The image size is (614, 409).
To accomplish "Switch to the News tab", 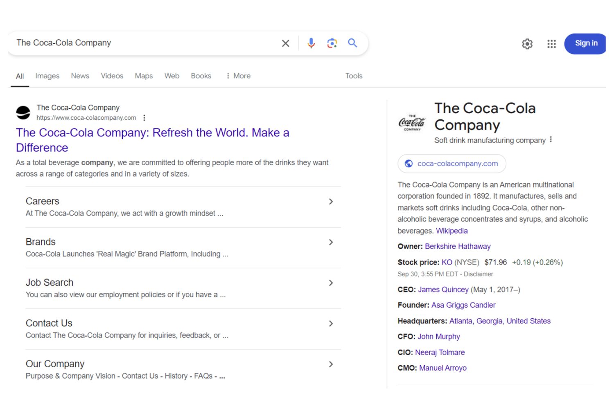I will 80,76.
